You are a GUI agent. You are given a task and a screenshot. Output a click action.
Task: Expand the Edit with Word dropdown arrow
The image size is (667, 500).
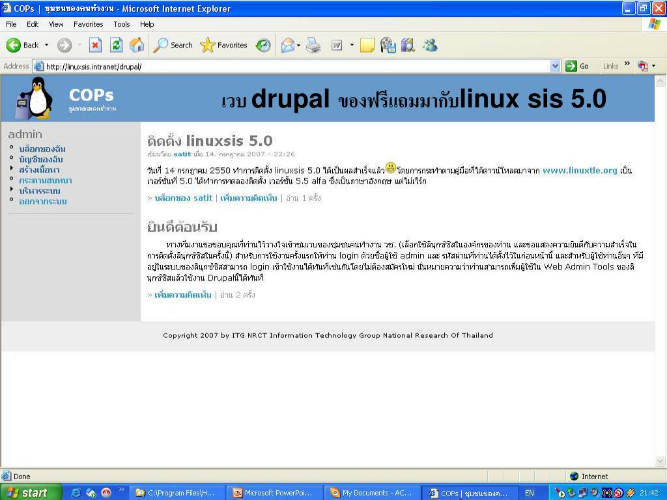352,45
